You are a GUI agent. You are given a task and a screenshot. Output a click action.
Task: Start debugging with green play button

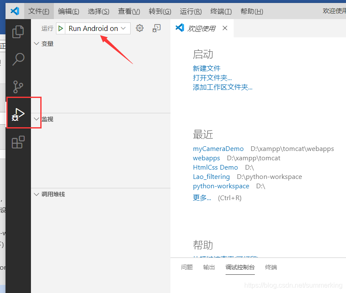click(61, 28)
